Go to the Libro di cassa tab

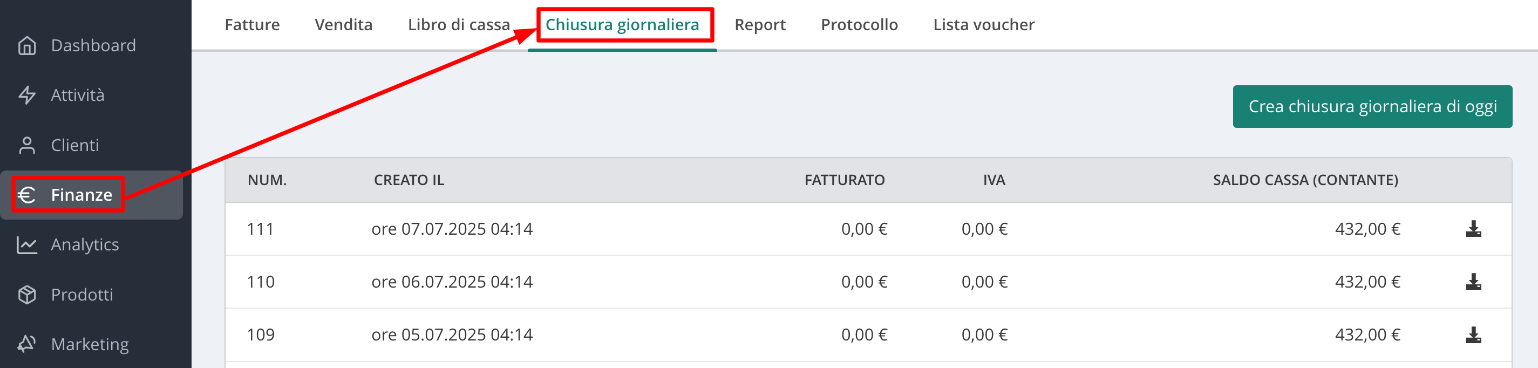[x=459, y=24]
